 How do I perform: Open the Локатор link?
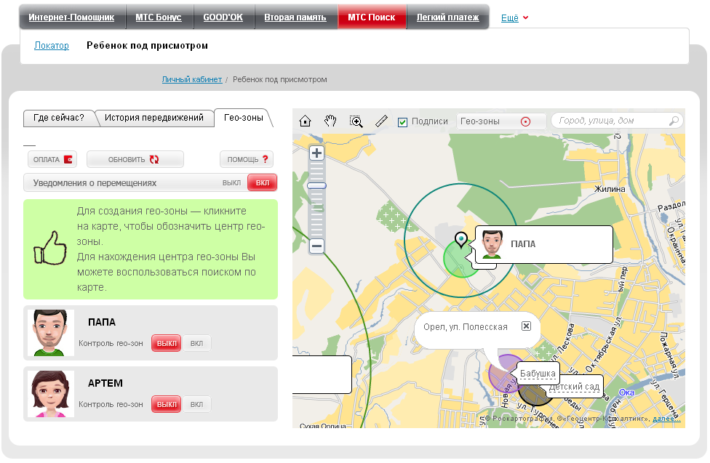(52, 45)
